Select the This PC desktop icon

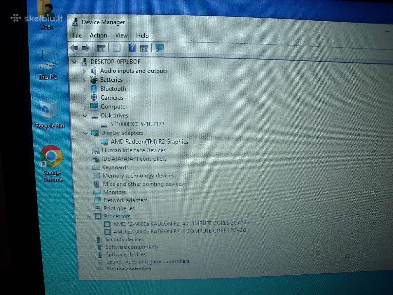tap(48, 65)
